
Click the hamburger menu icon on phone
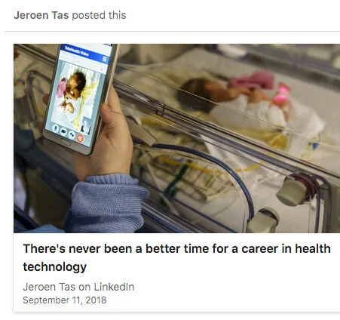tap(105, 59)
